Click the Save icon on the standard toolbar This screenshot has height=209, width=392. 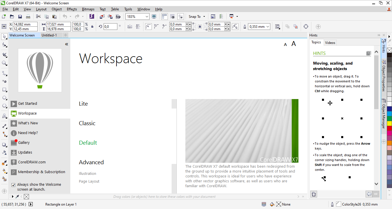coord(20,16)
